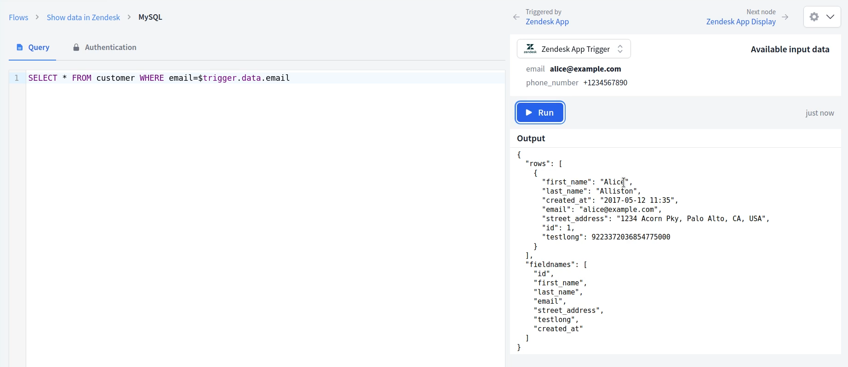Open the Zendesk App Display next node
Screen dimensions: 848x367
click(741, 22)
